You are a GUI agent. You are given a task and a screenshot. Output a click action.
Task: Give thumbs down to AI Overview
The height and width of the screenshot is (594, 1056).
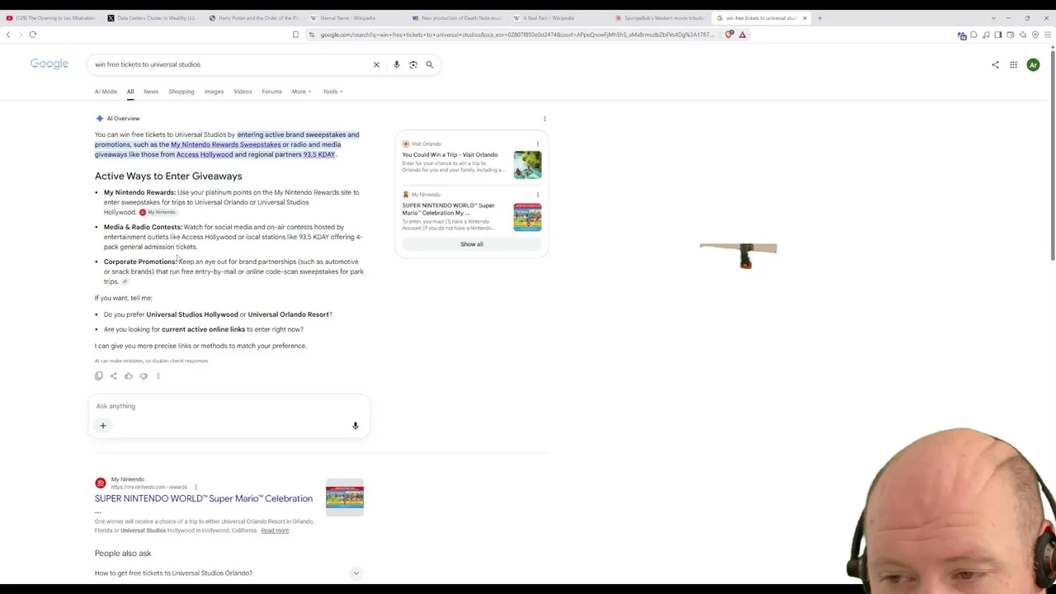click(144, 376)
